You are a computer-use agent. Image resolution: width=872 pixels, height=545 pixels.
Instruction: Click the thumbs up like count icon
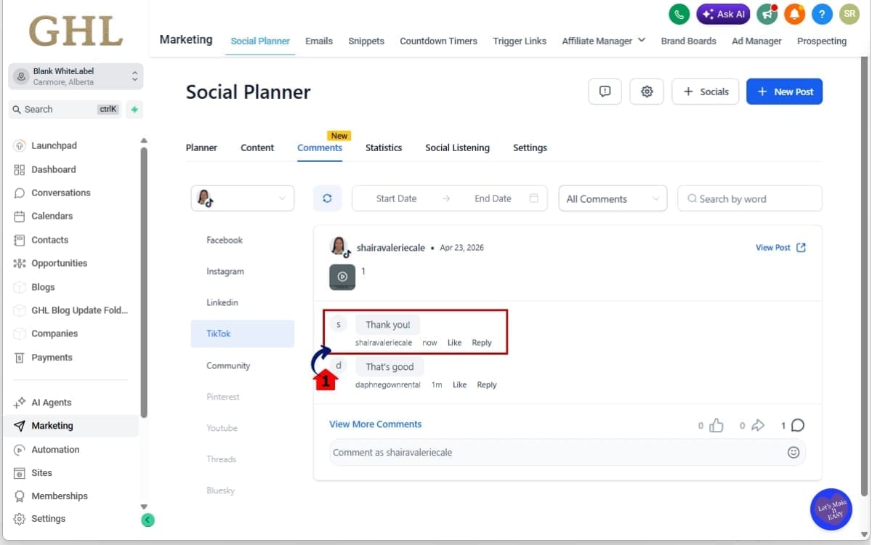click(716, 426)
